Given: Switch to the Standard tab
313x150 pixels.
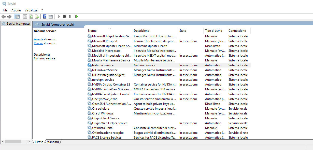Looking at the screenshot, I should coord(53,142).
